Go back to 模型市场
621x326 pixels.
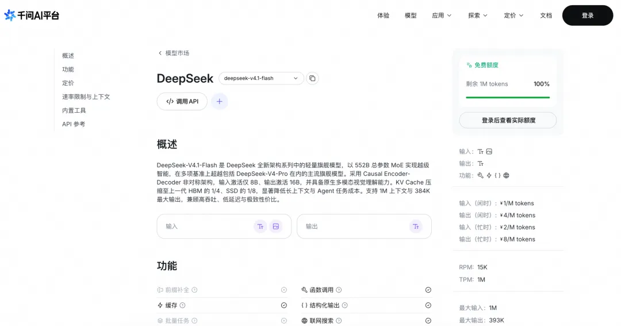(177, 53)
